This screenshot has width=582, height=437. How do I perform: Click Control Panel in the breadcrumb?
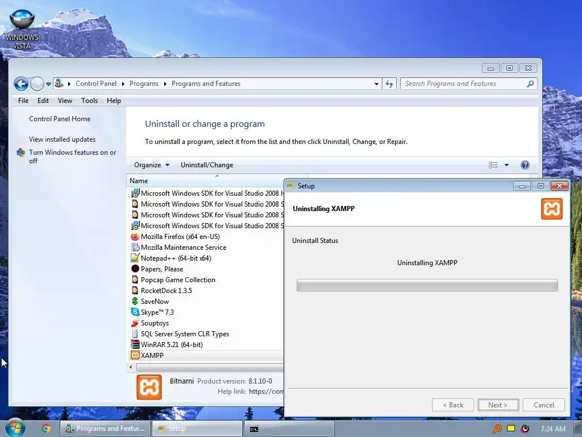coord(96,84)
